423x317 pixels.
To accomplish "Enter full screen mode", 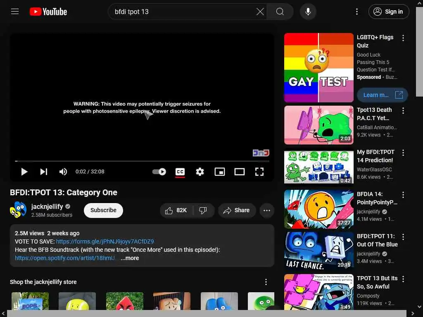I will click(x=259, y=172).
